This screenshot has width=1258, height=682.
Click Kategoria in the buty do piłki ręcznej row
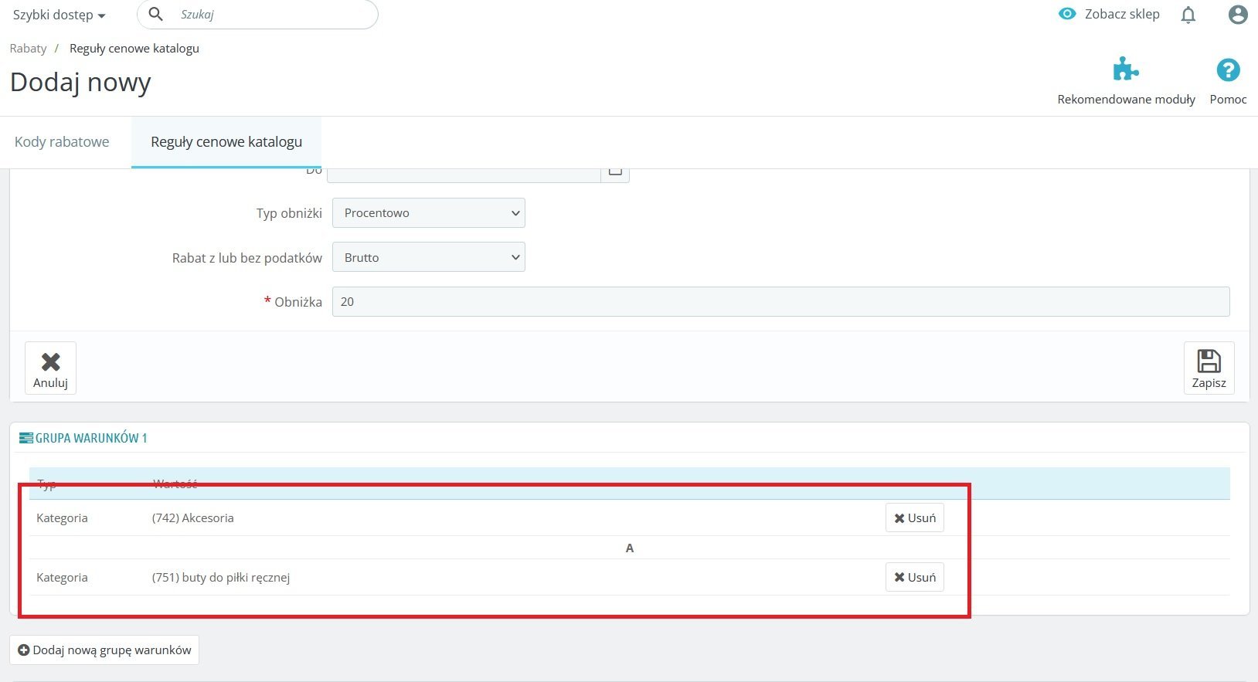pos(62,578)
